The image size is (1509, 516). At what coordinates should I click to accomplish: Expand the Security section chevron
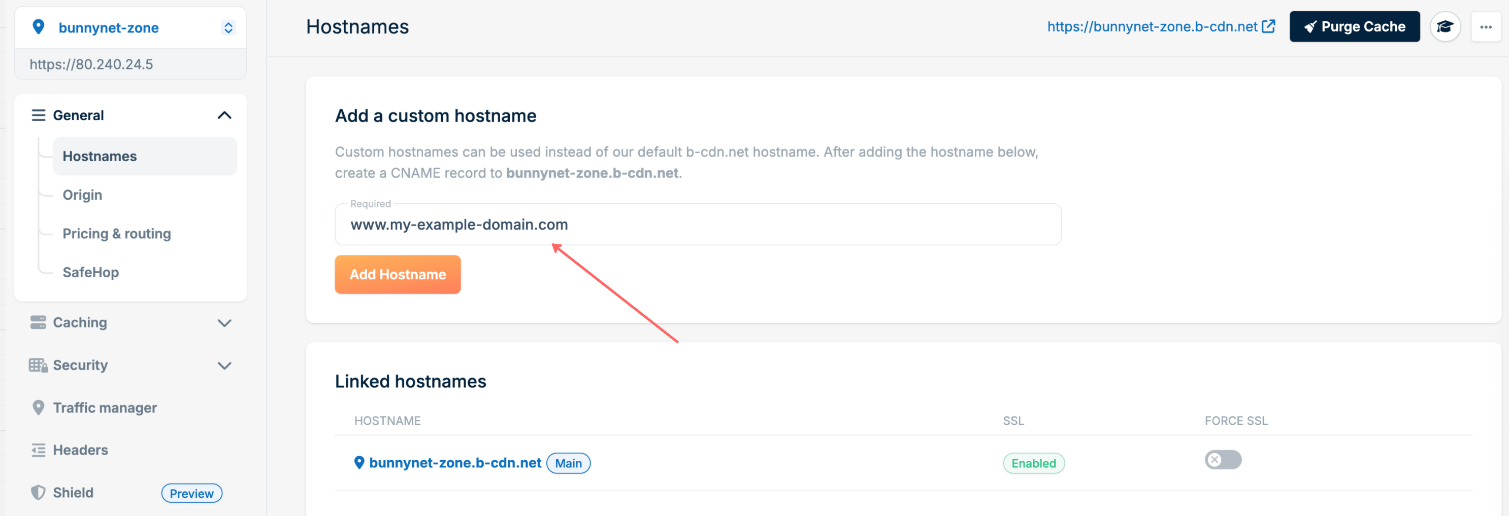tap(224, 365)
